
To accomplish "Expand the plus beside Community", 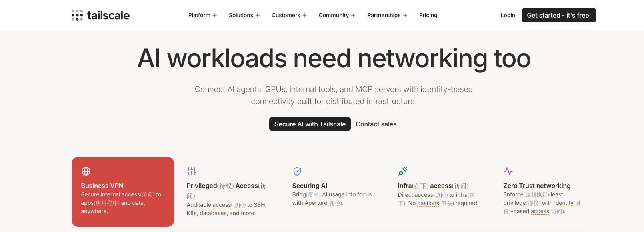I will (353, 15).
